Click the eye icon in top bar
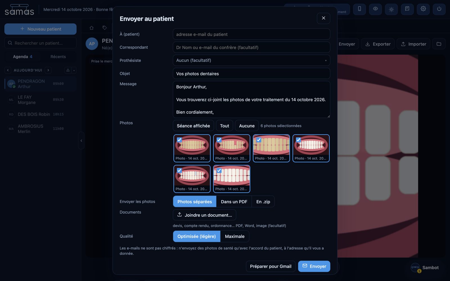This screenshot has width=450, height=281. tap(375, 9)
